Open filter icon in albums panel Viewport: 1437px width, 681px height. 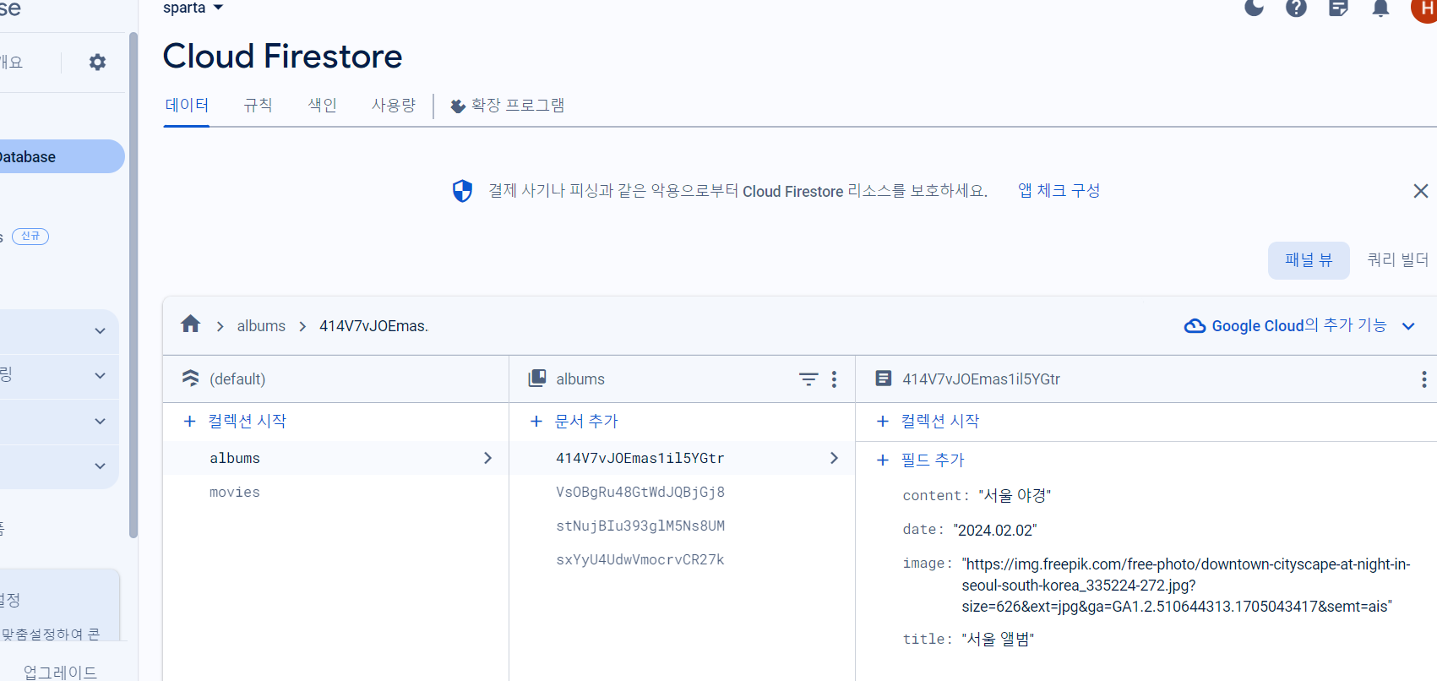click(808, 379)
